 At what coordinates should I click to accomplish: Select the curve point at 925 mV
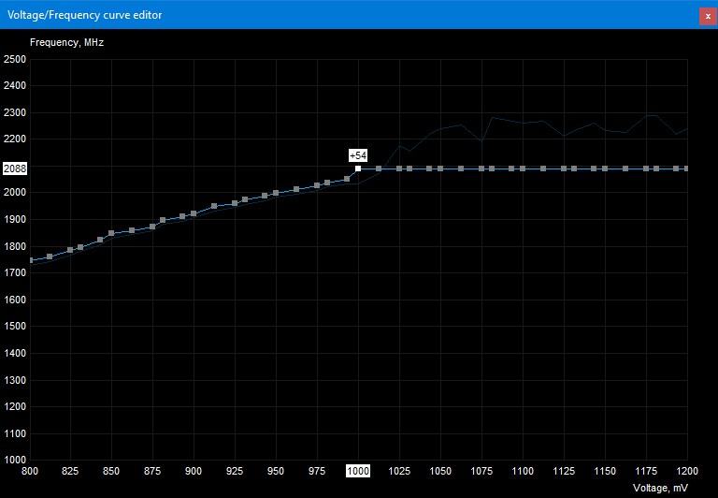tap(235, 203)
